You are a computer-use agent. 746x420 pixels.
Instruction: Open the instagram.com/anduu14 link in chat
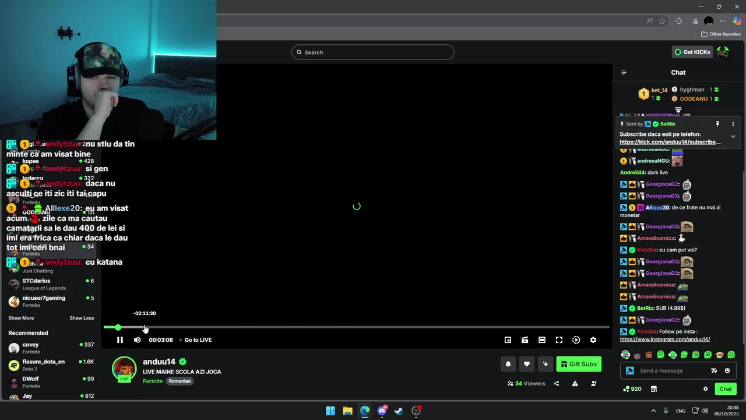[665, 339]
